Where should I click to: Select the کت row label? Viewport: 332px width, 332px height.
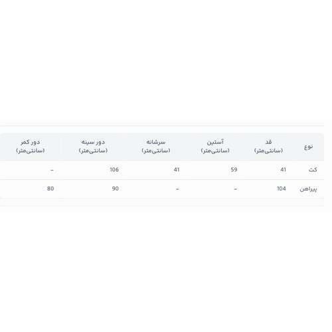point(313,170)
